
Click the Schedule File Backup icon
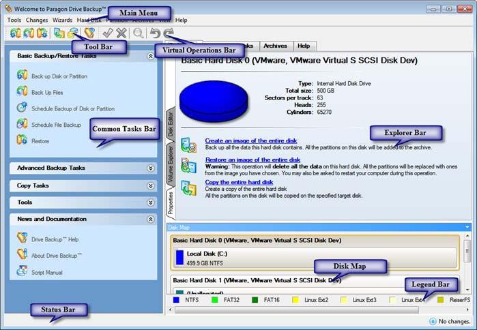23,123
